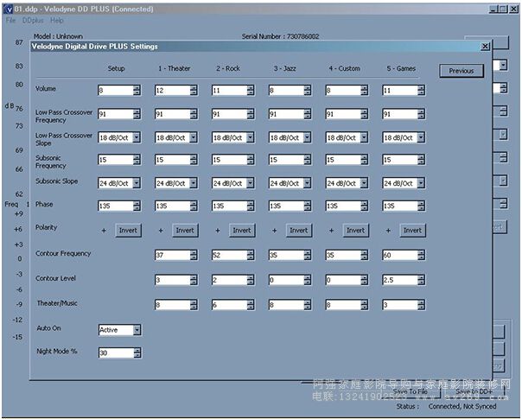Open Low Pass Crossover Slope dropdown in Setup column

pos(137,137)
